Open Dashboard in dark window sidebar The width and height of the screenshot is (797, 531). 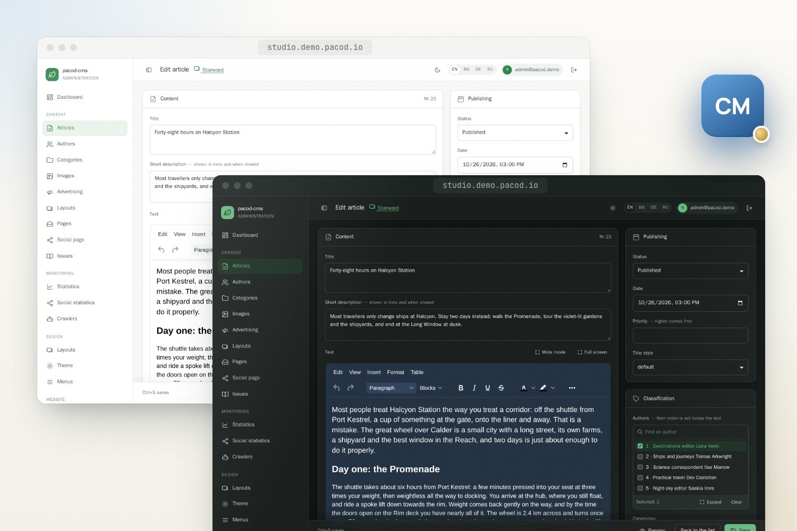click(260, 235)
